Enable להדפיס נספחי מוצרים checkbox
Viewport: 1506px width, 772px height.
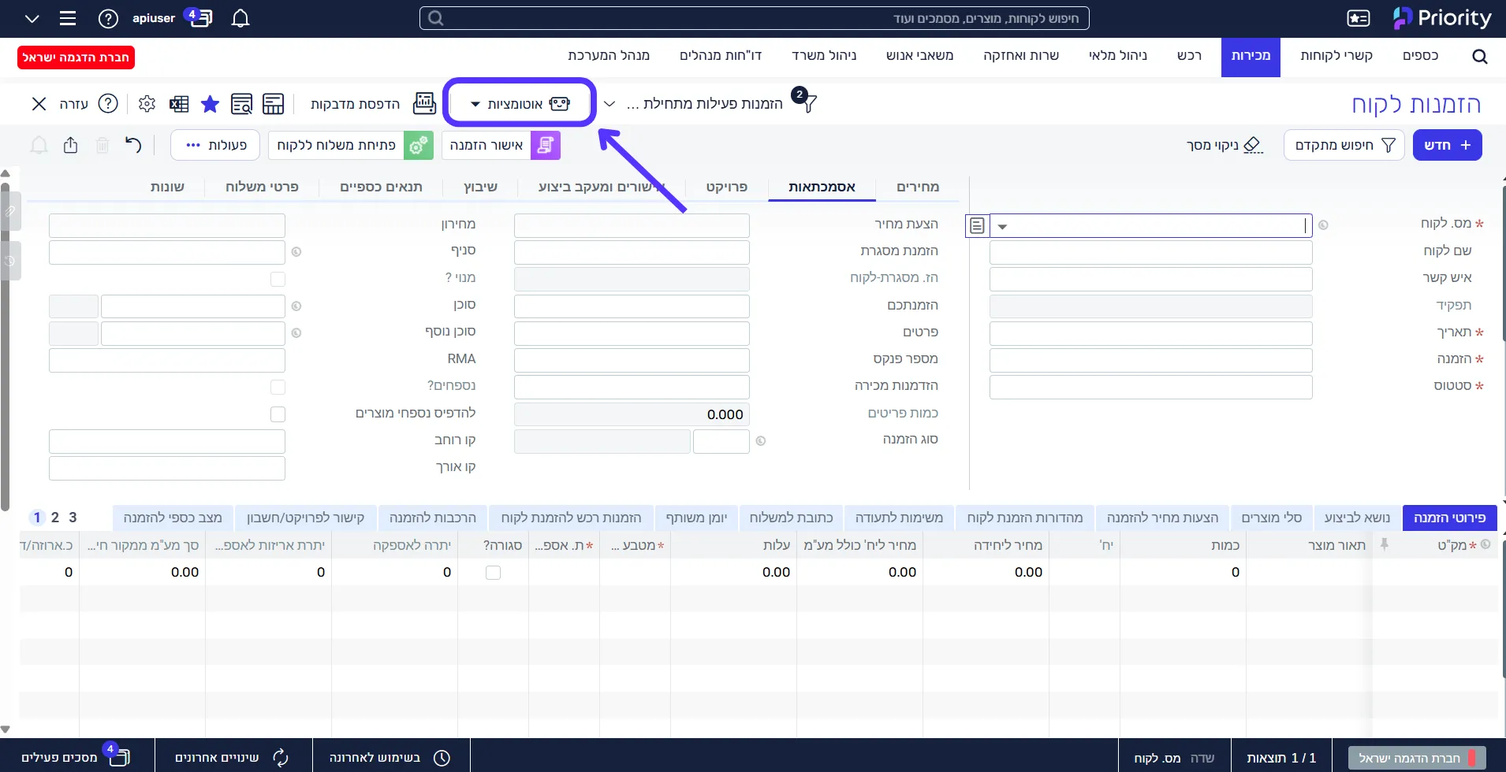click(x=278, y=414)
